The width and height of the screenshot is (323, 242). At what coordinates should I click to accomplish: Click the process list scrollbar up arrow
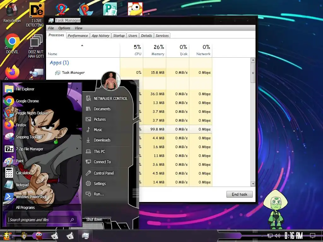click(x=253, y=60)
